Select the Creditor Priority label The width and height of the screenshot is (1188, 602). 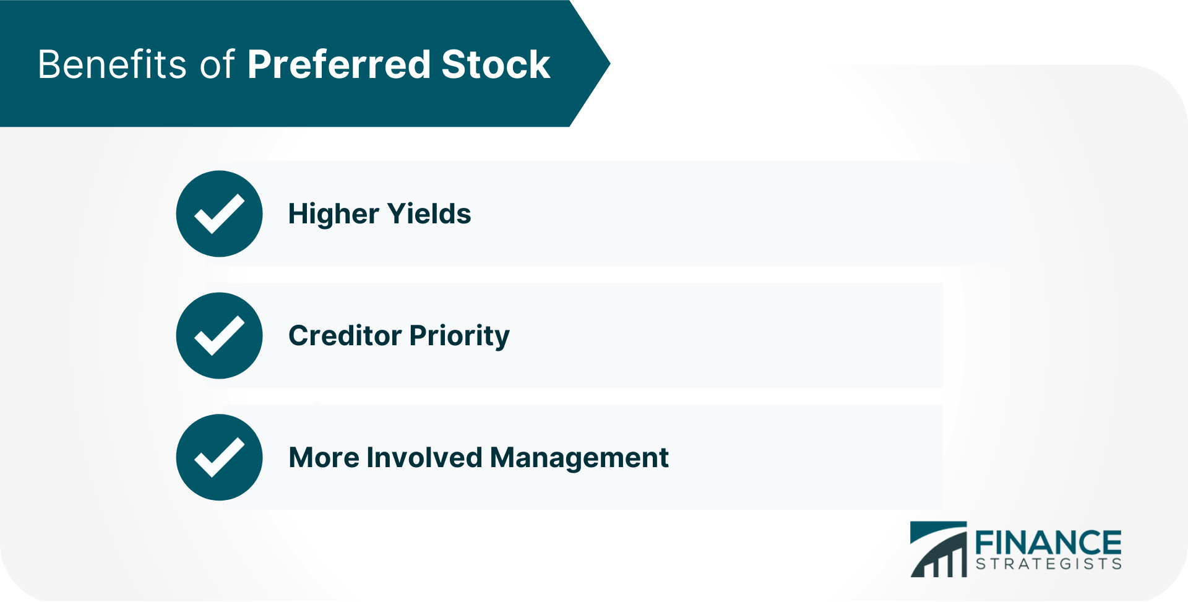pos(399,336)
